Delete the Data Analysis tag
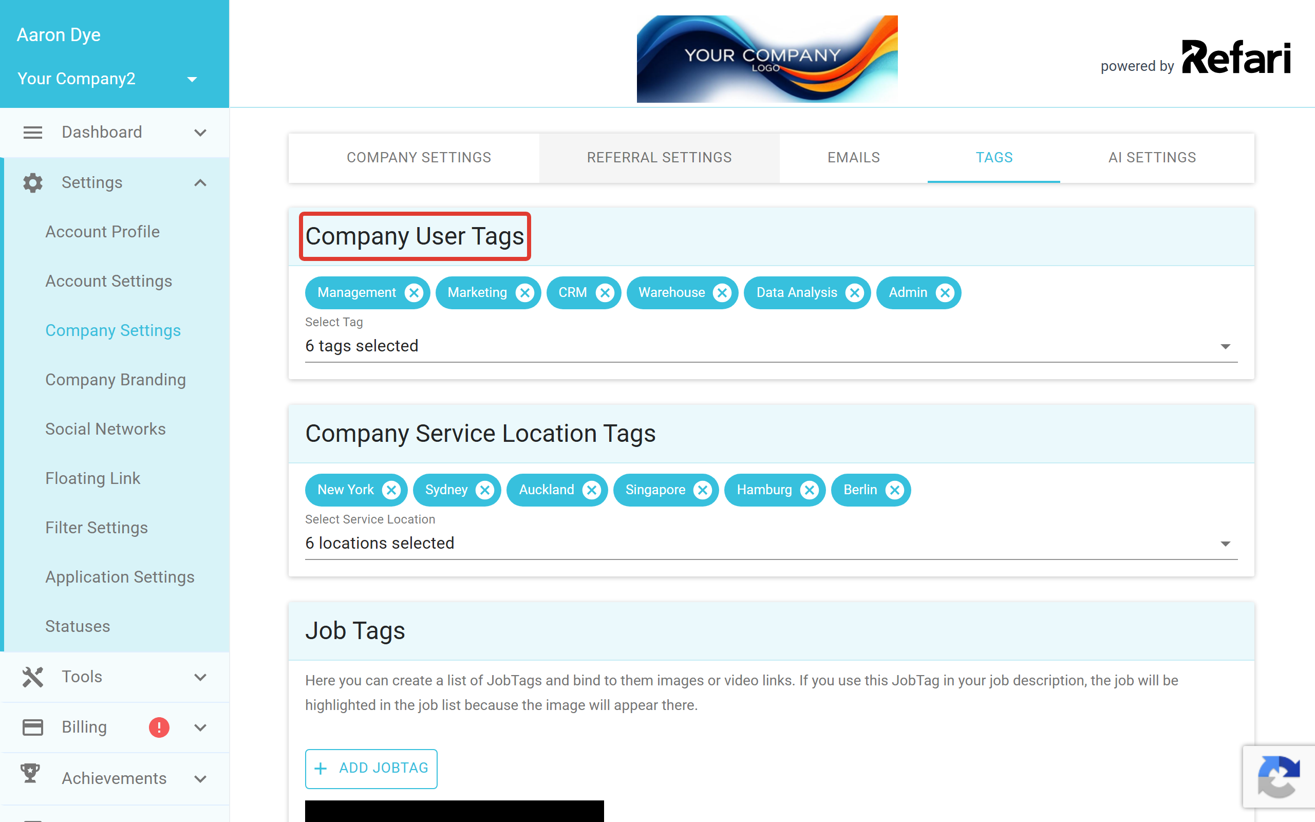This screenshot has width=1315, height=822. [x=854, y=292]
